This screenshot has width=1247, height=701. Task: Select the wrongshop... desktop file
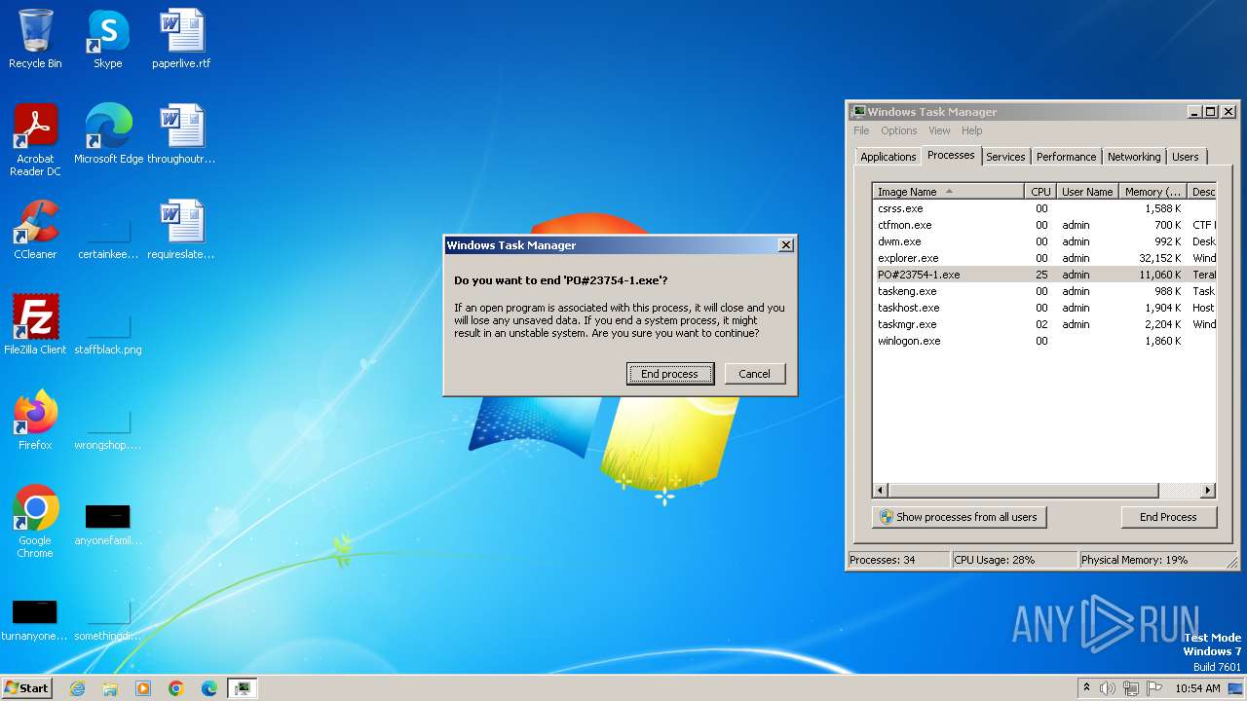[x=108, y=429]
